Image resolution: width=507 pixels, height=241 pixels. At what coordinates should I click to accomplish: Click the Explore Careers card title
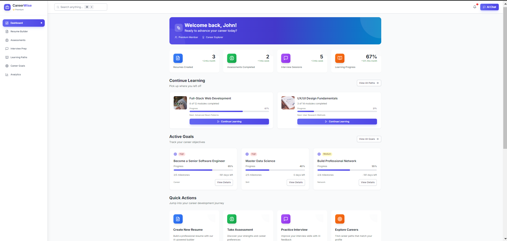(x=347, y=230)
